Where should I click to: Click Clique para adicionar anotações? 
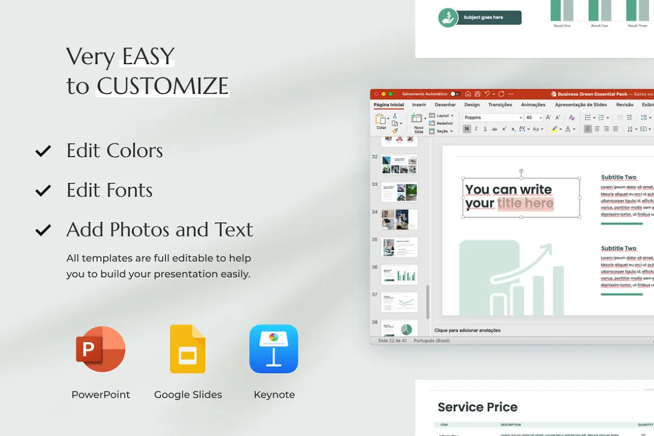coord(467,330)
